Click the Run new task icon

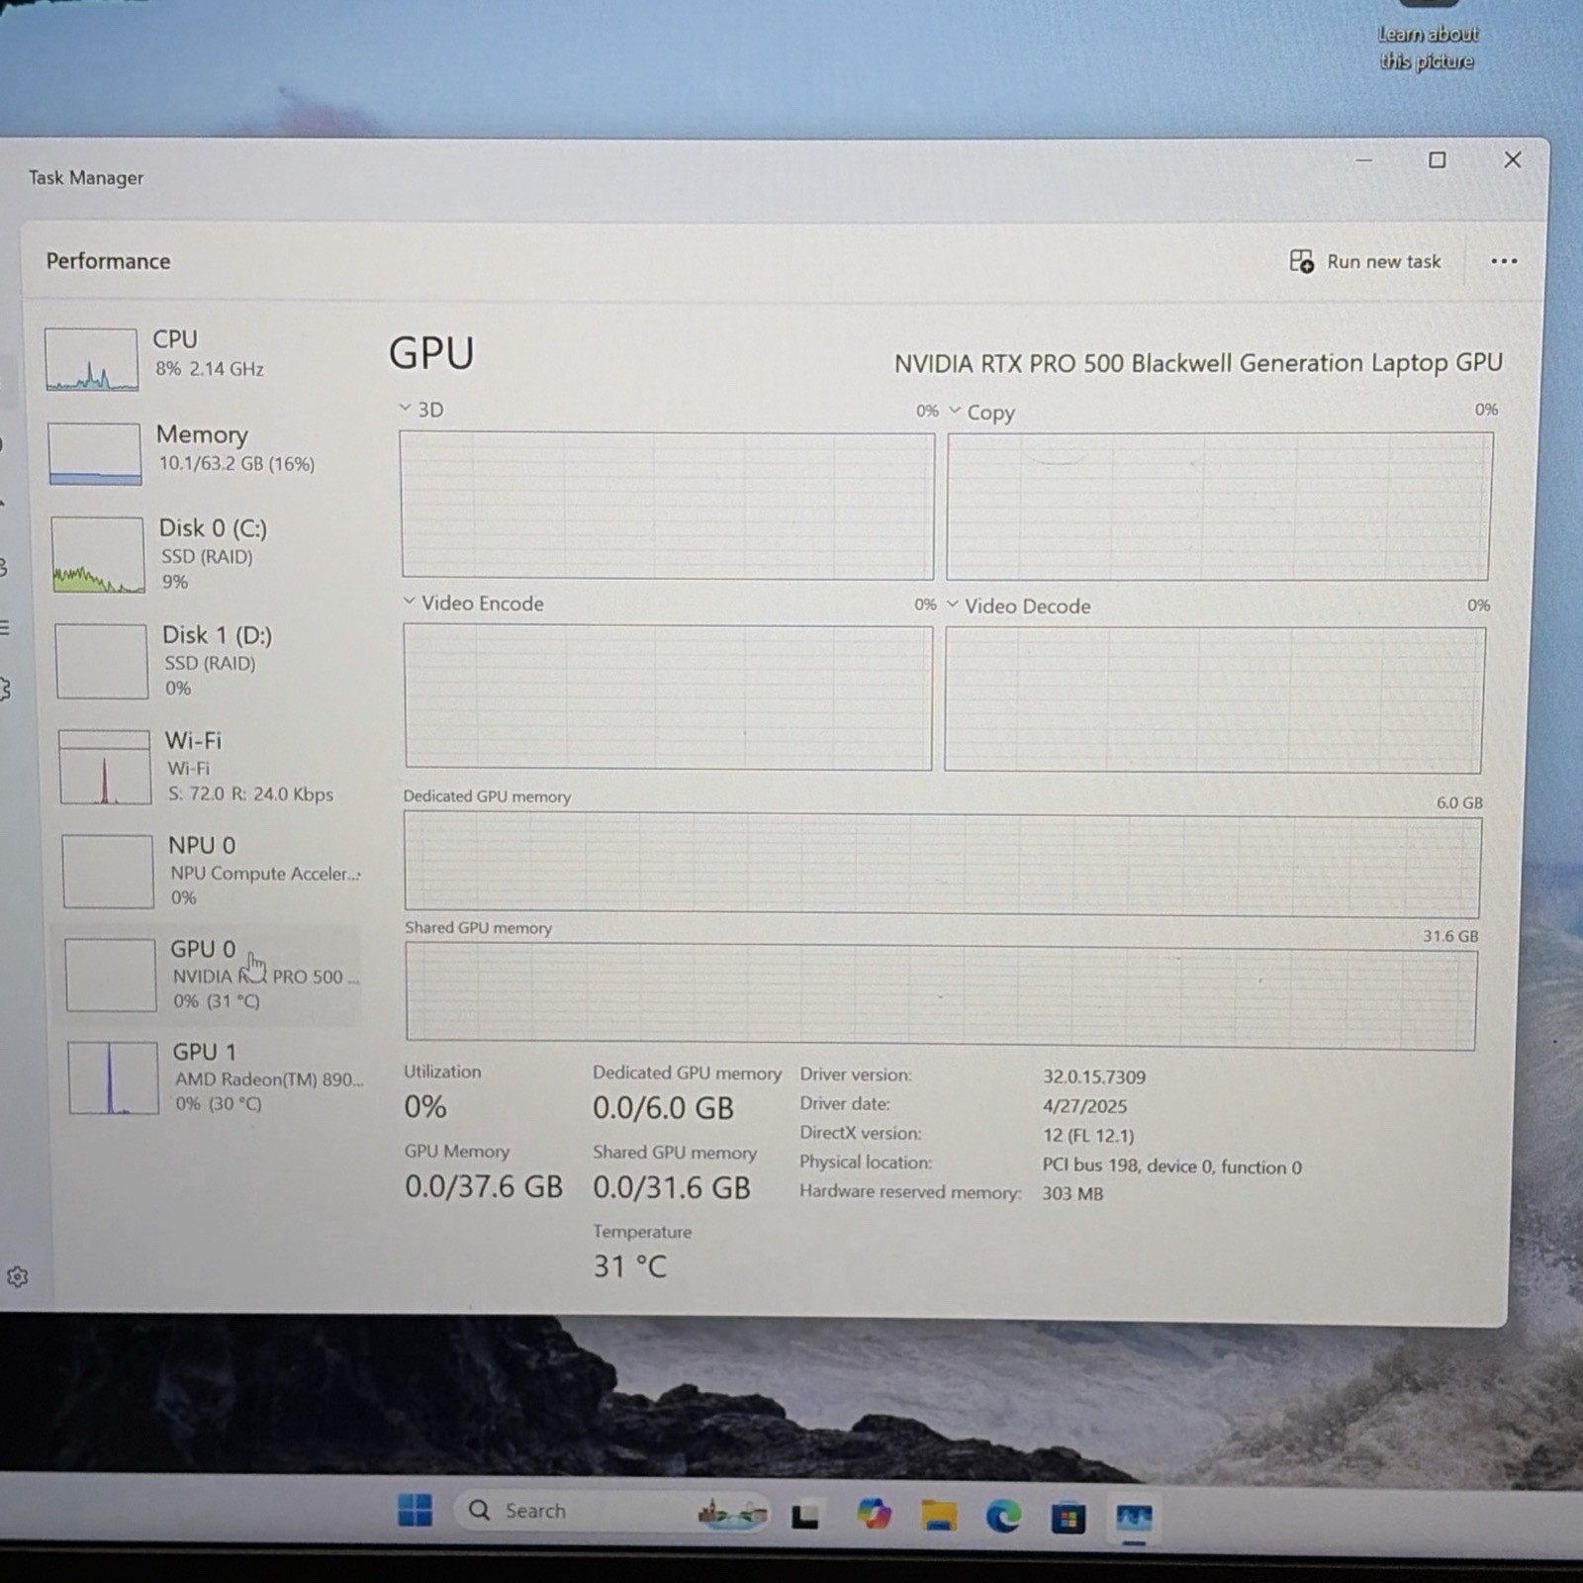1301,261
